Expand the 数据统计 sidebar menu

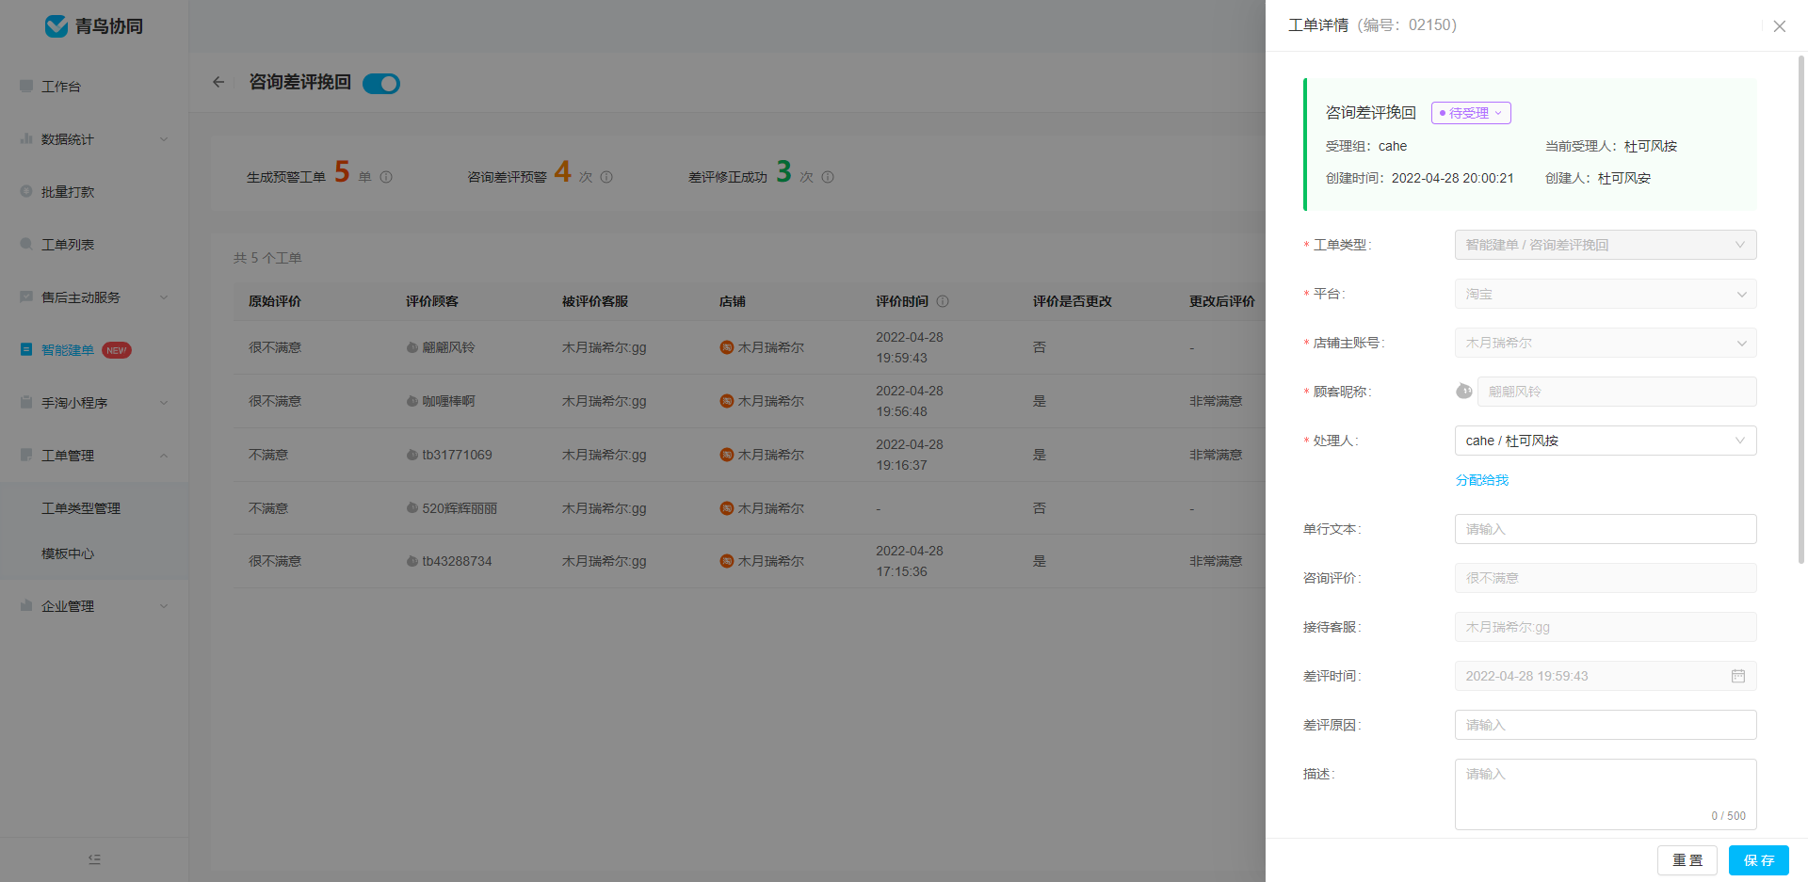pyautogui.click(x=94, y=139)
